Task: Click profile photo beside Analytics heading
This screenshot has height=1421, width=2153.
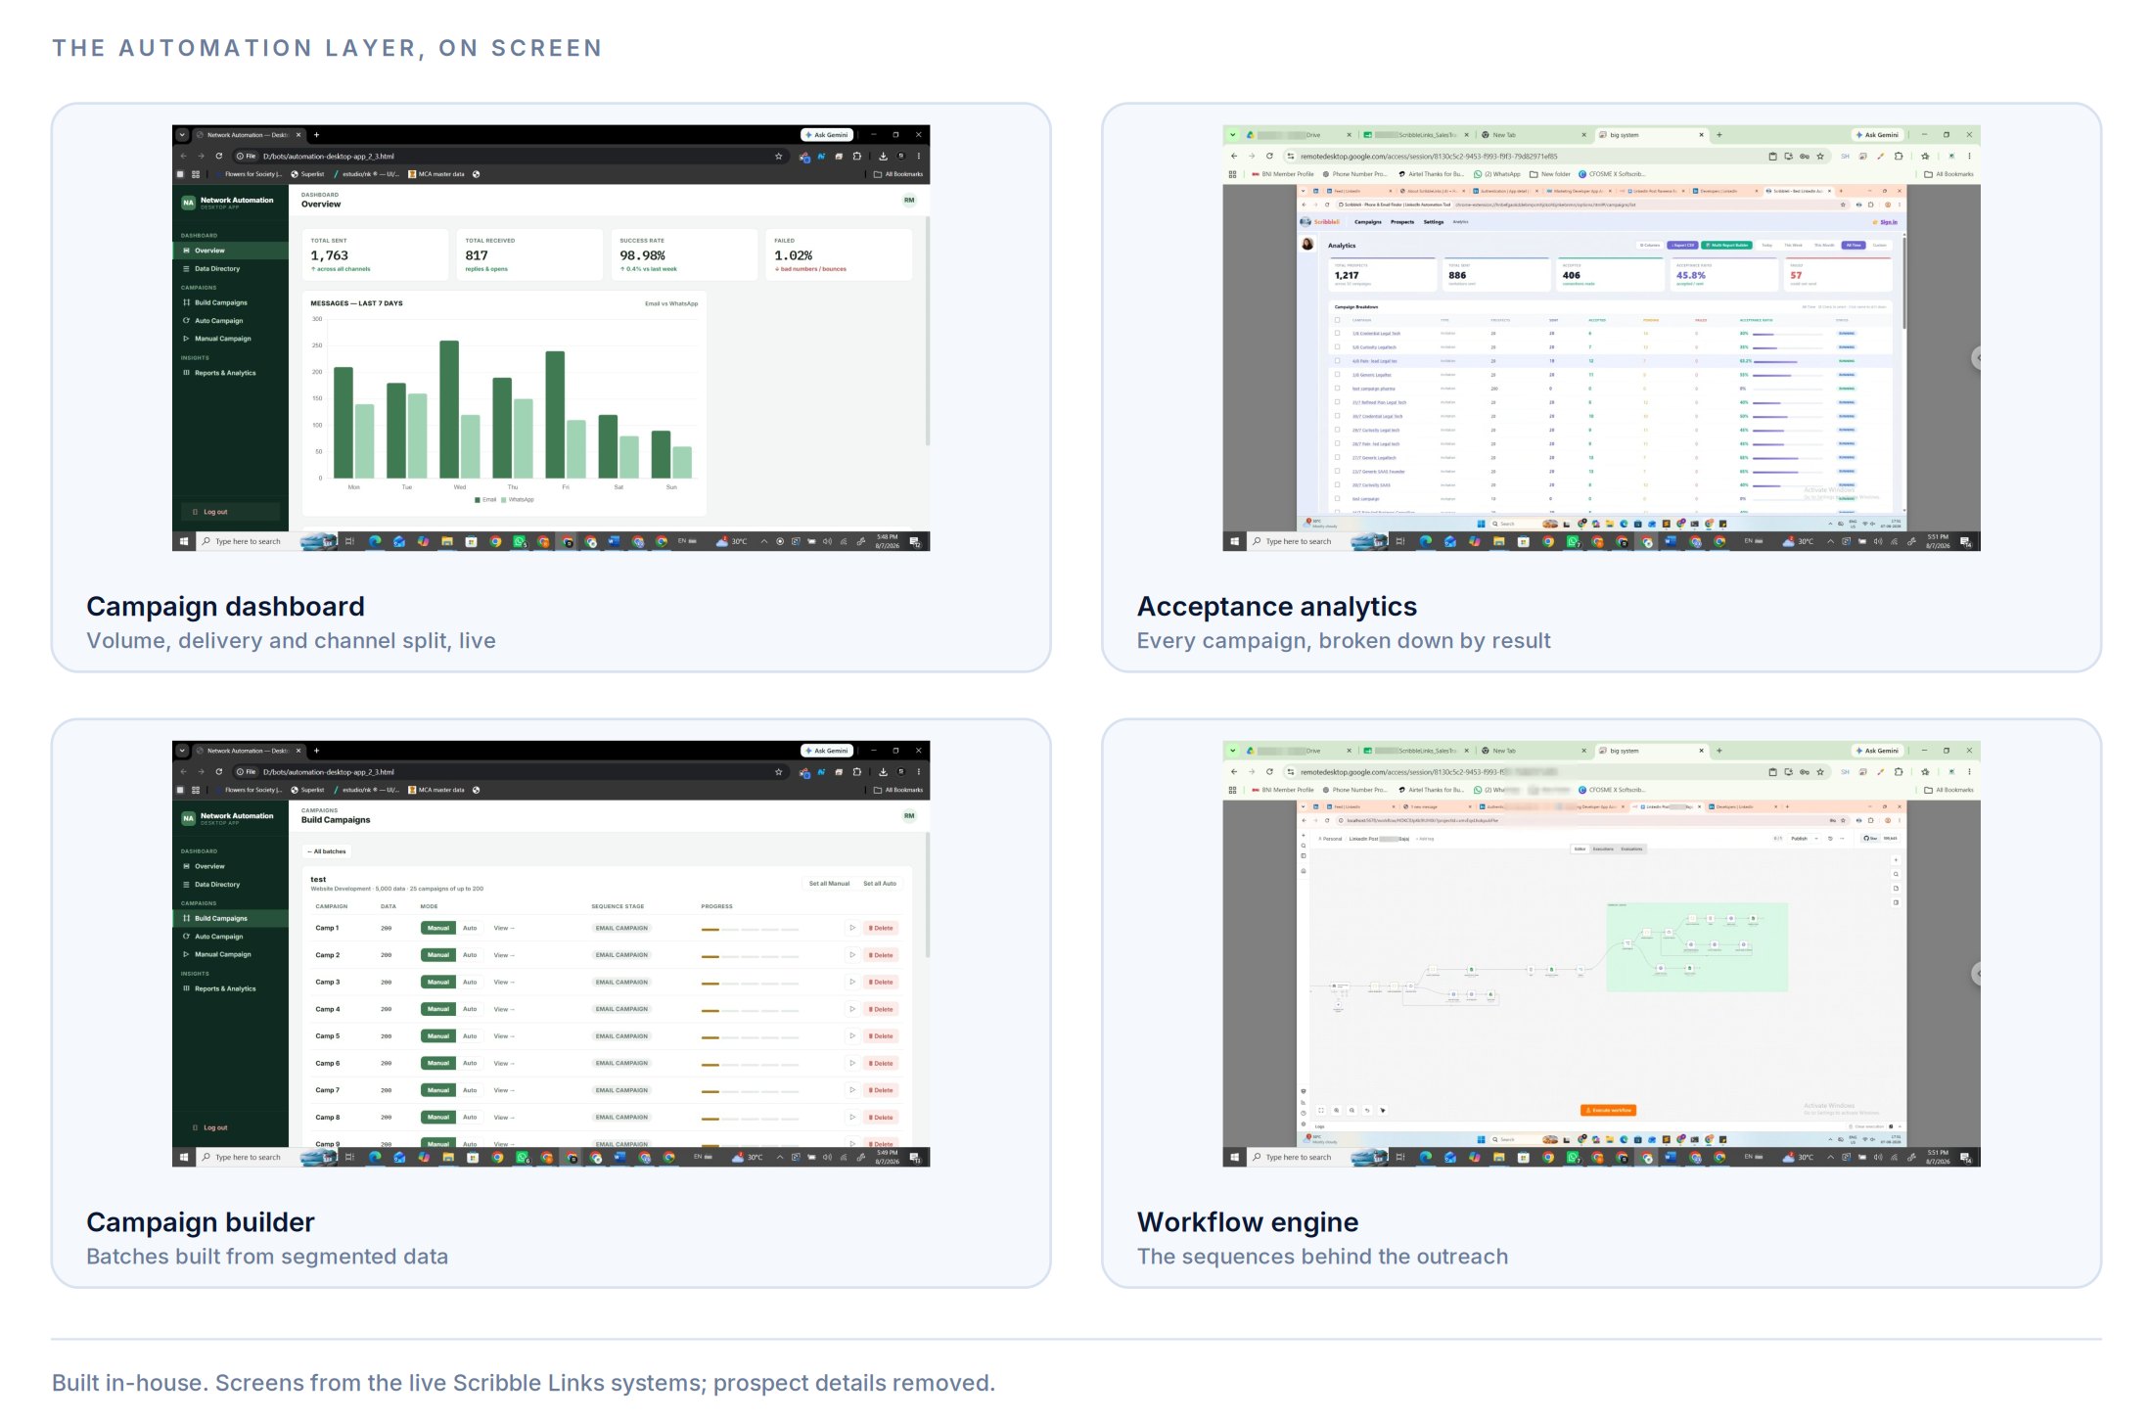Action: 1307,244
